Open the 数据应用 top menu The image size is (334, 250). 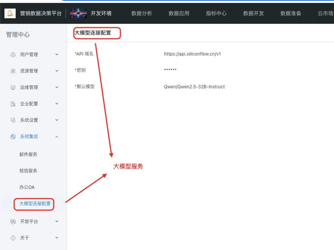179,13
